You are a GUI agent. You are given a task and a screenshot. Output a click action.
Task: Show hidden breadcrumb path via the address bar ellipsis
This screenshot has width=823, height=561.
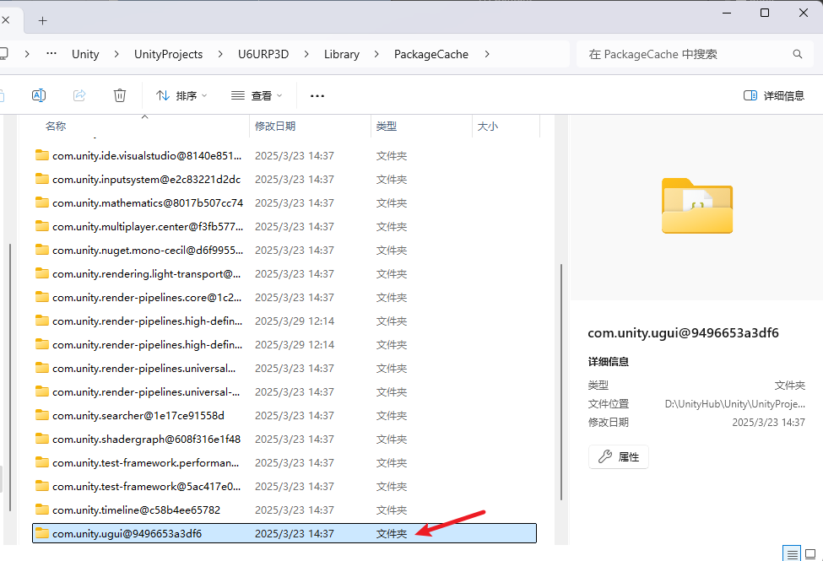[x=51, y=53]
